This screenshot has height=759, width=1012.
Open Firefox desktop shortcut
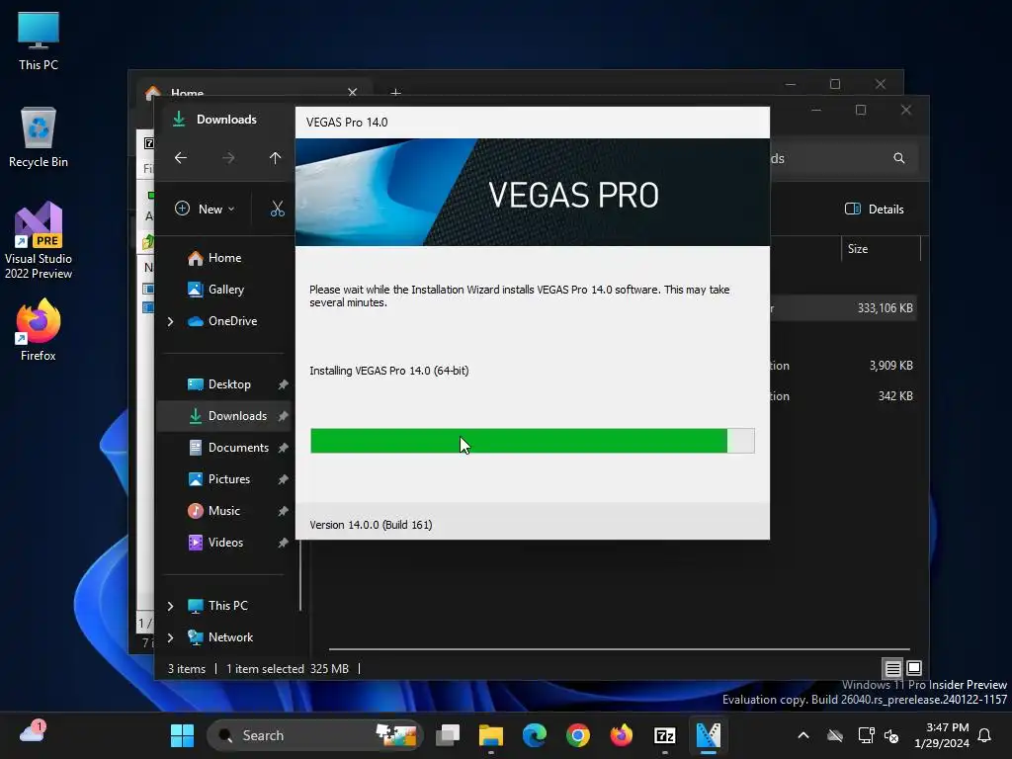[39, 329]
